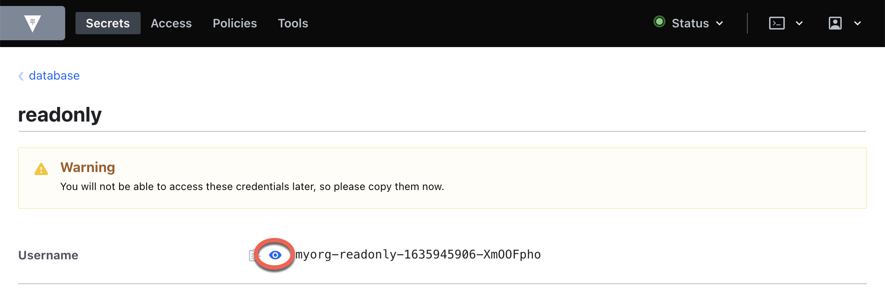The image size is (885, 297).
Task: Open the Policies section
Action: point(235,23)
